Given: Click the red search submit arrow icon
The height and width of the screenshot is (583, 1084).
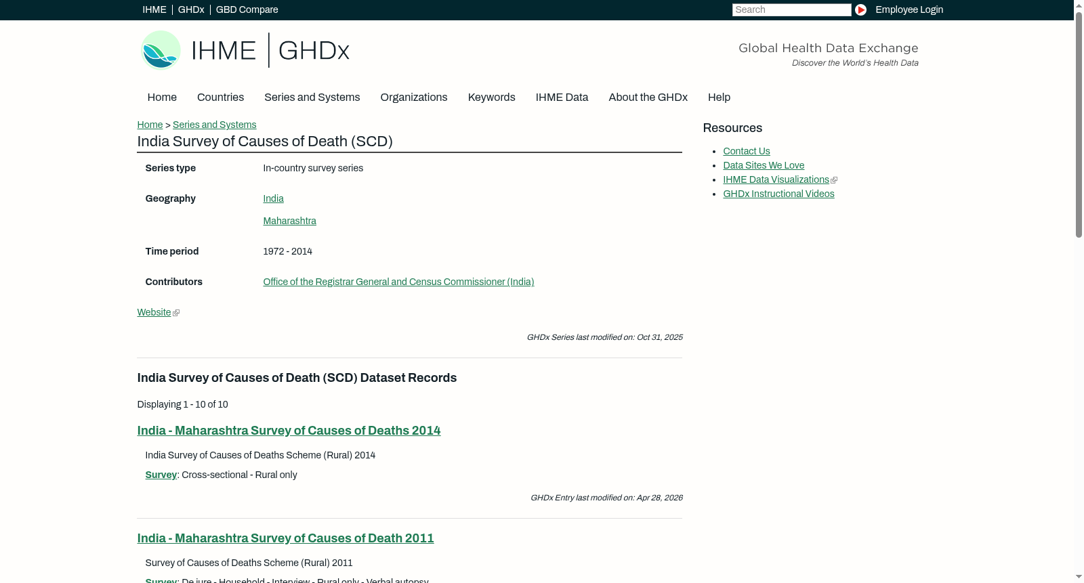Looking at the screenshot, I should point(860,9).
